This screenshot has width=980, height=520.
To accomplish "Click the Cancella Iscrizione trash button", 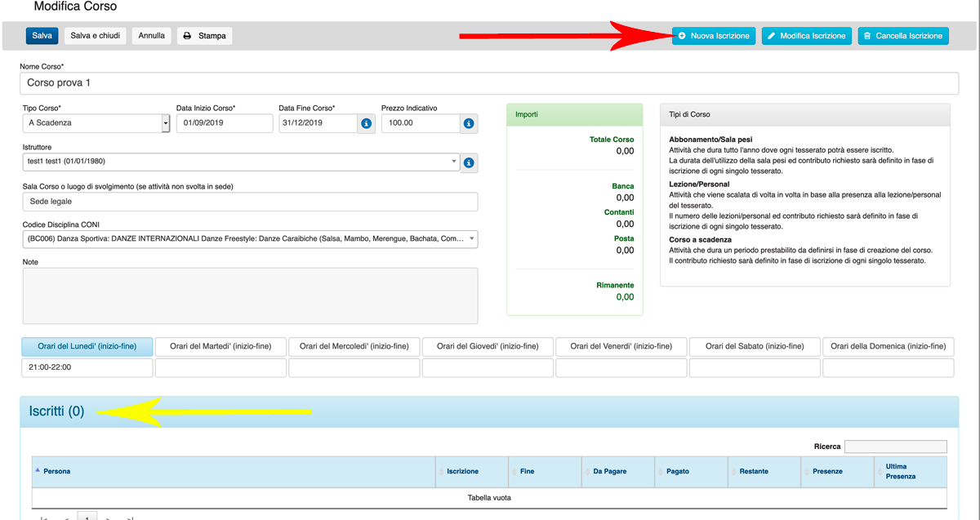I will (x=902, y=36).
